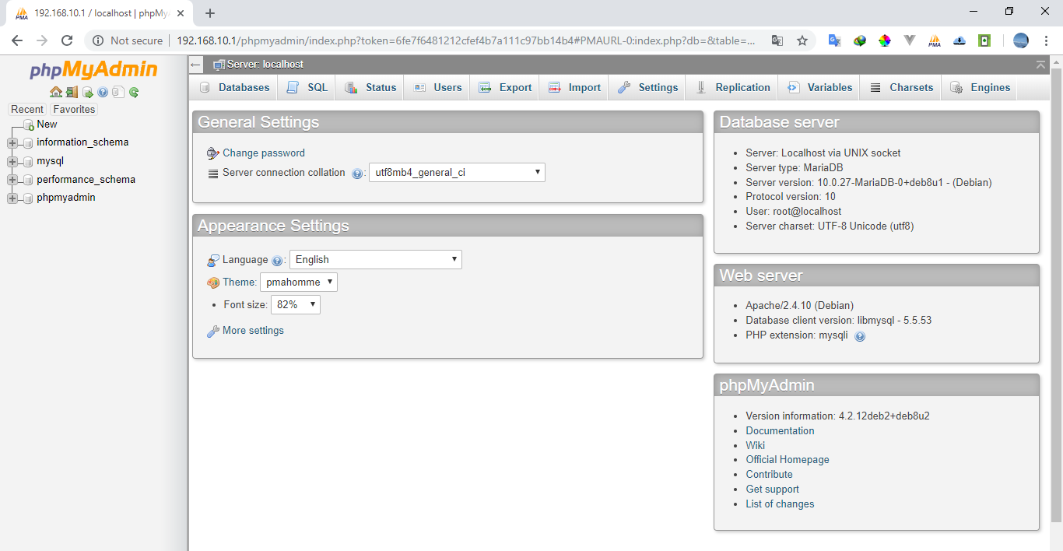
Task: Open the Databases tab
Action: click(234, 88)
